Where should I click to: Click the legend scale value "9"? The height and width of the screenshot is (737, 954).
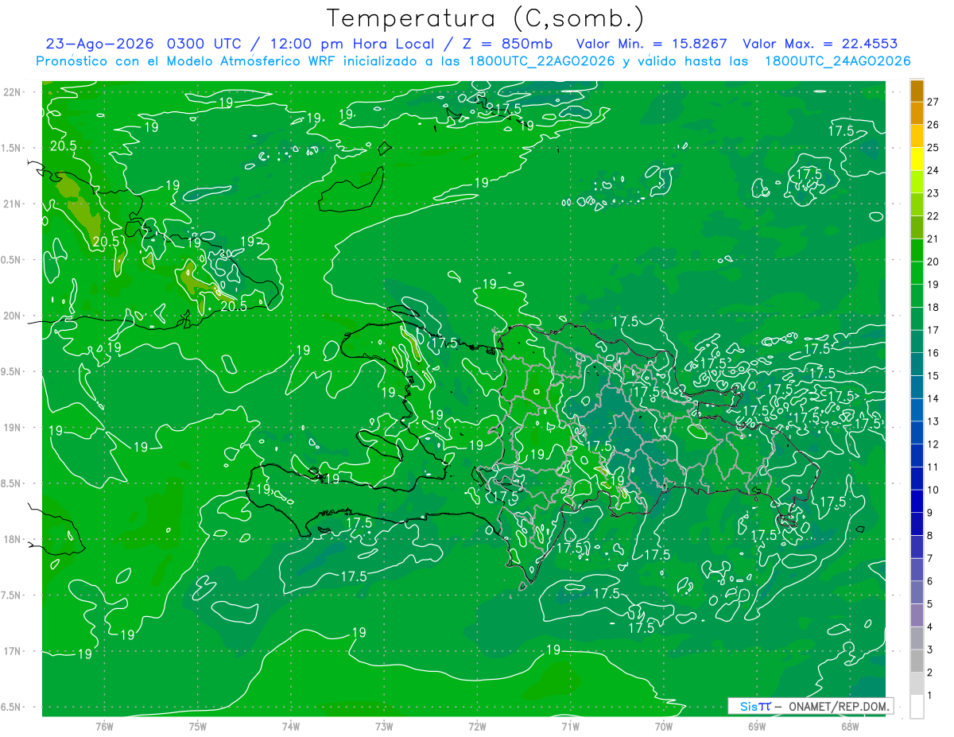[931, 513]
